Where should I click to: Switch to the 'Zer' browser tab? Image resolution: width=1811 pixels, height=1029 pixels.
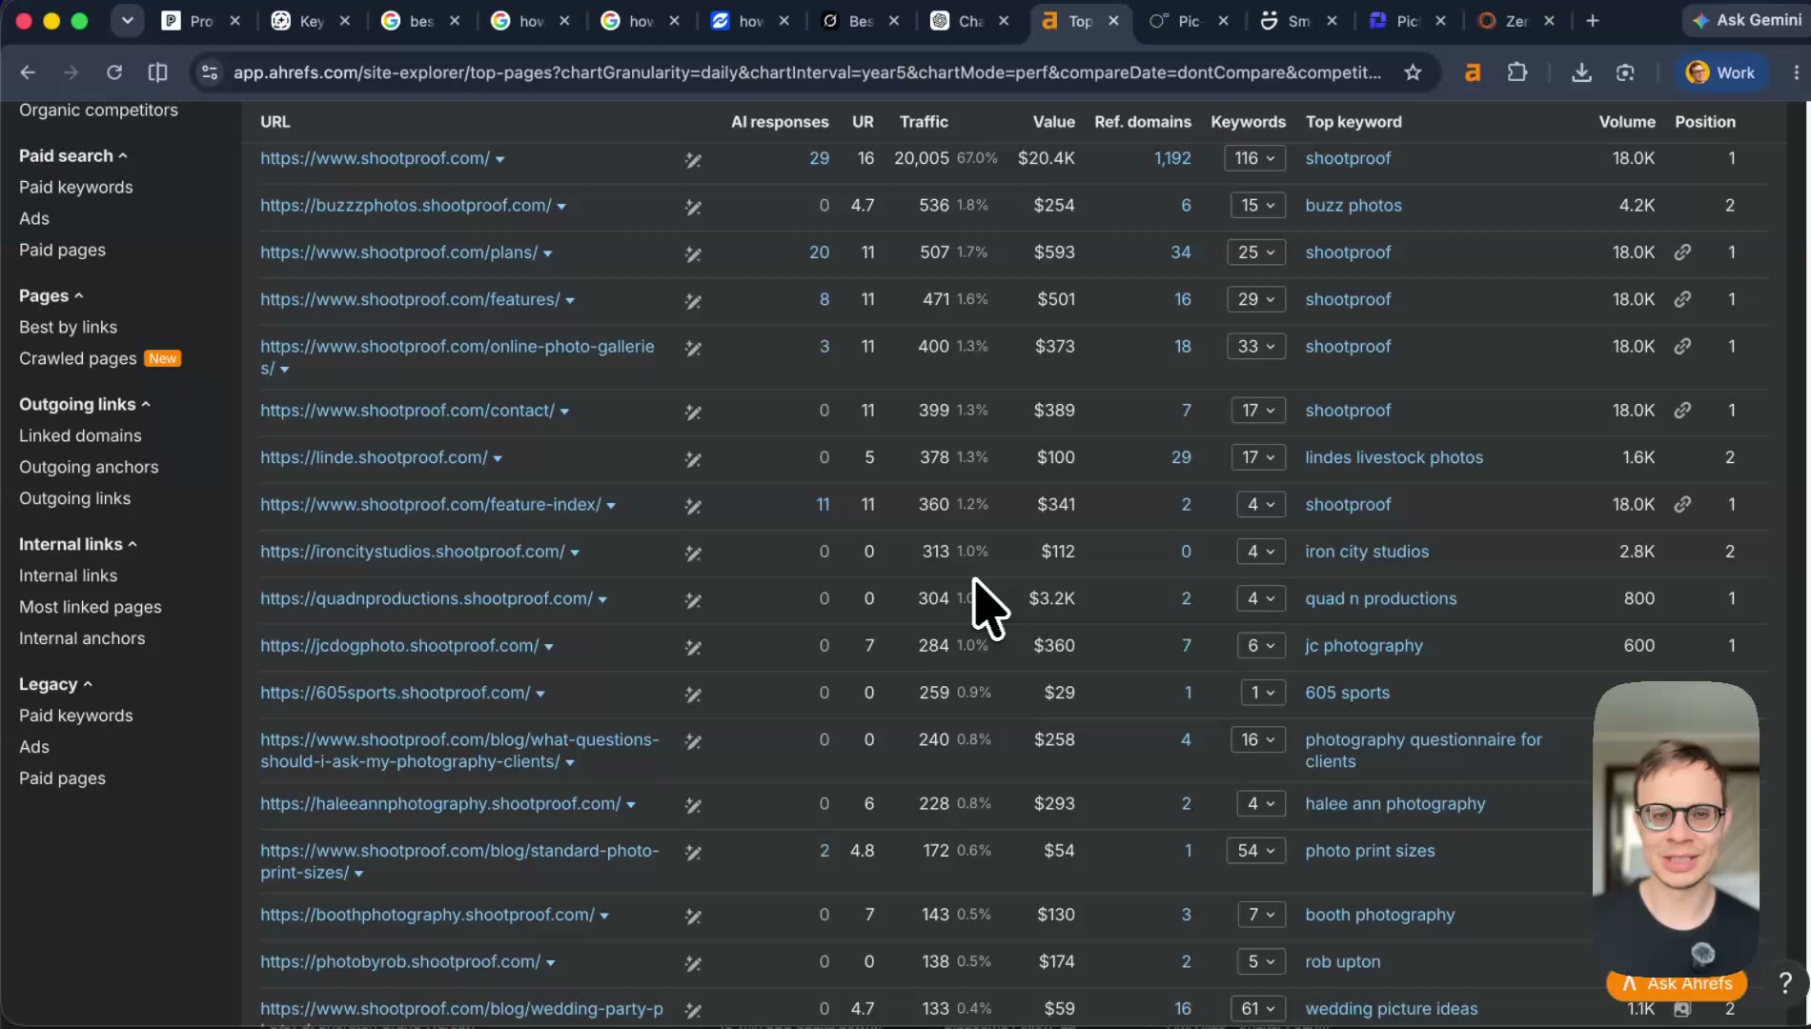[1516, 21]
